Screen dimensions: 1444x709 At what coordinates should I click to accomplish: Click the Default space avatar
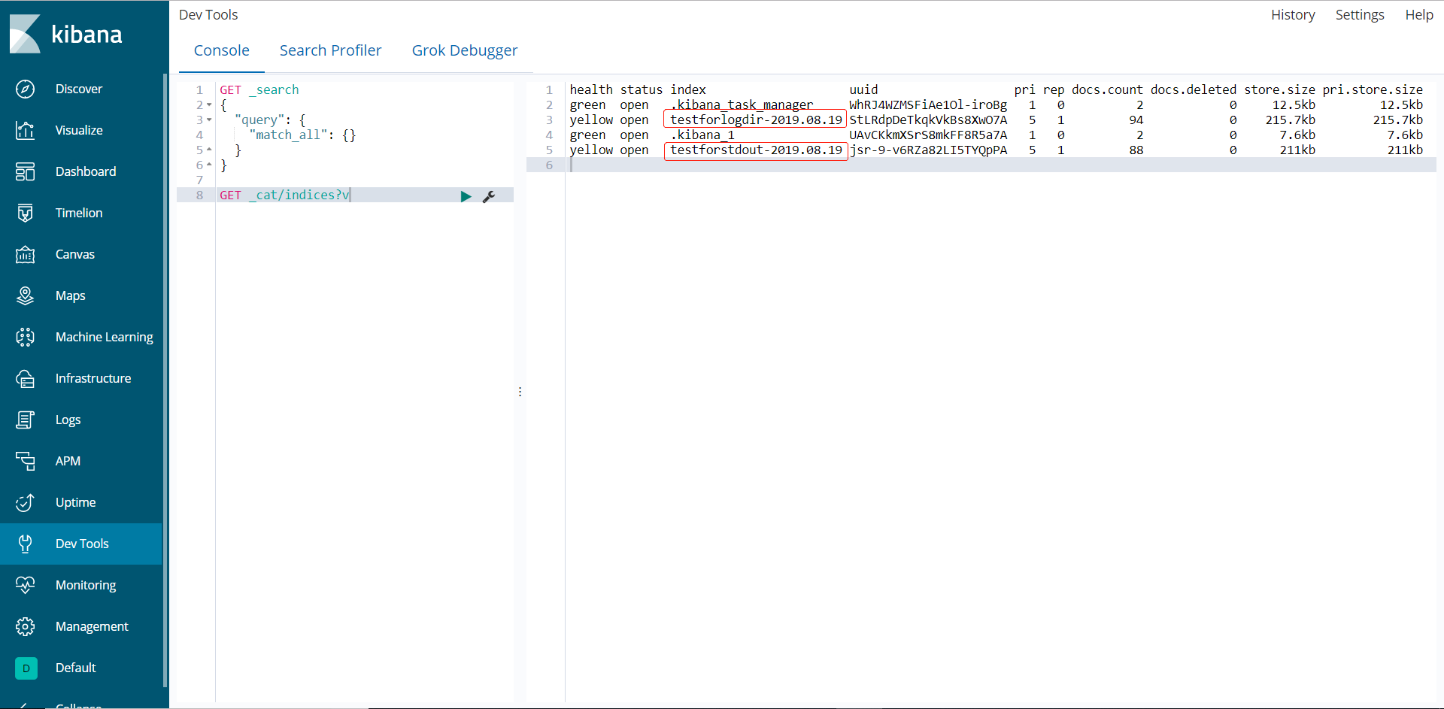click(26, 668)
